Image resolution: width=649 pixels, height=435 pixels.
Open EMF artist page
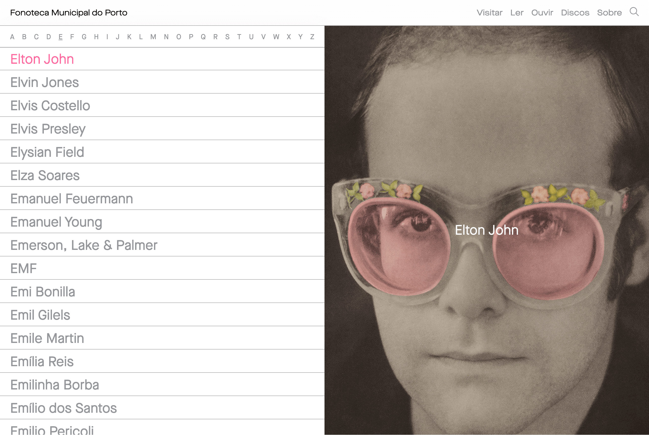(x=162, y=269)
